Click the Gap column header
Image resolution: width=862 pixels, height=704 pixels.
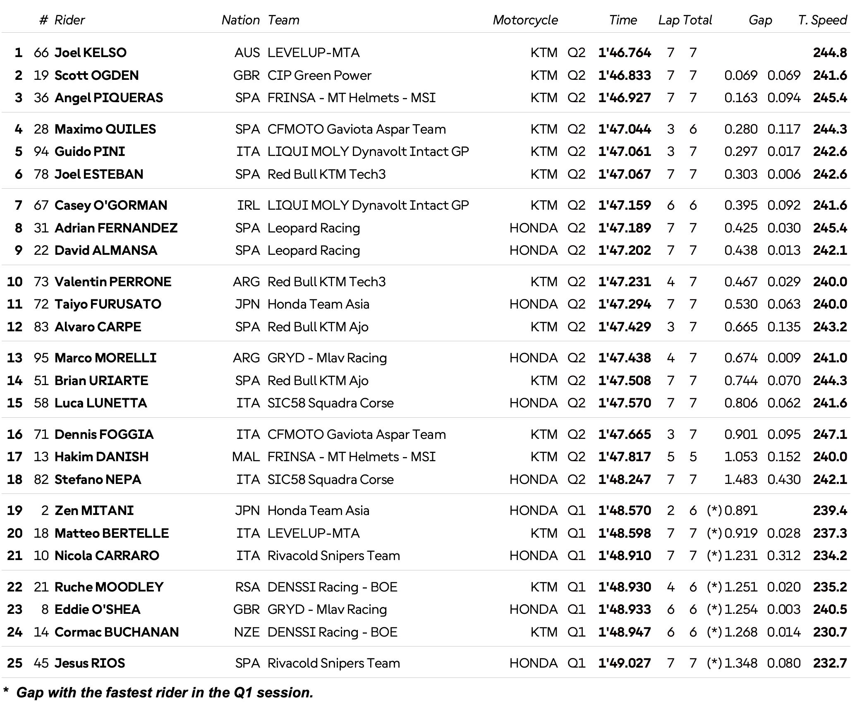pos(760,20)
